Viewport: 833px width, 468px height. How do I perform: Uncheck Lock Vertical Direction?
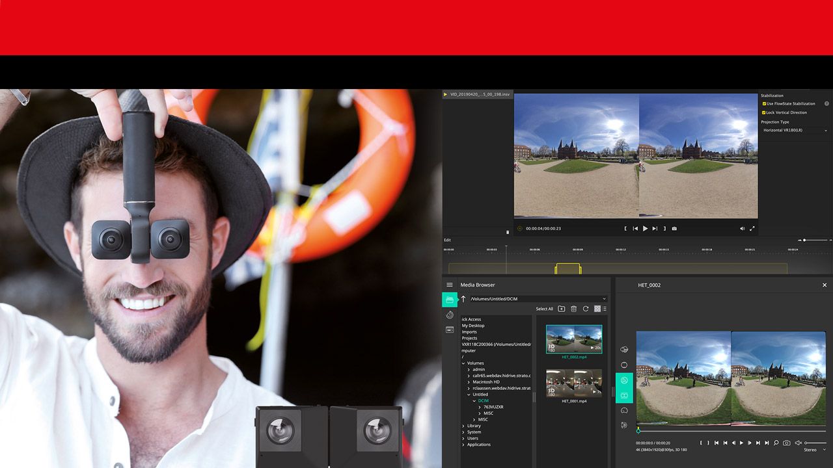[x=765, y=112]
